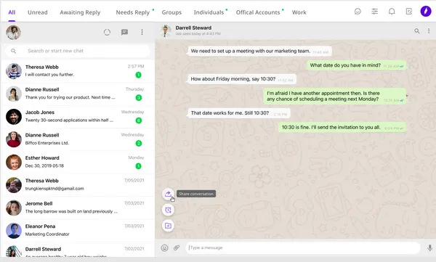Open the emoji picker
The image size is (436, 262).
[165, 247]
